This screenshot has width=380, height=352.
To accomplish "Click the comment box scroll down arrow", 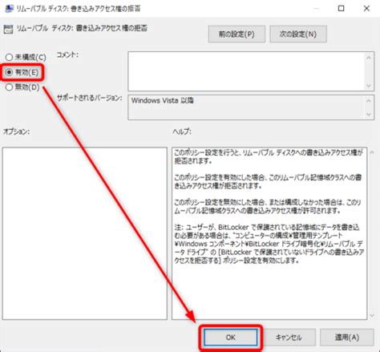I will [x=369, y=86].
